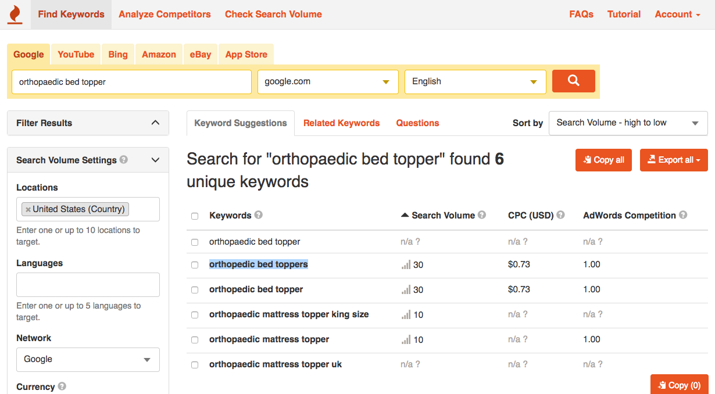
Task: Click the flame logo icon
Action: click(15, 15)
